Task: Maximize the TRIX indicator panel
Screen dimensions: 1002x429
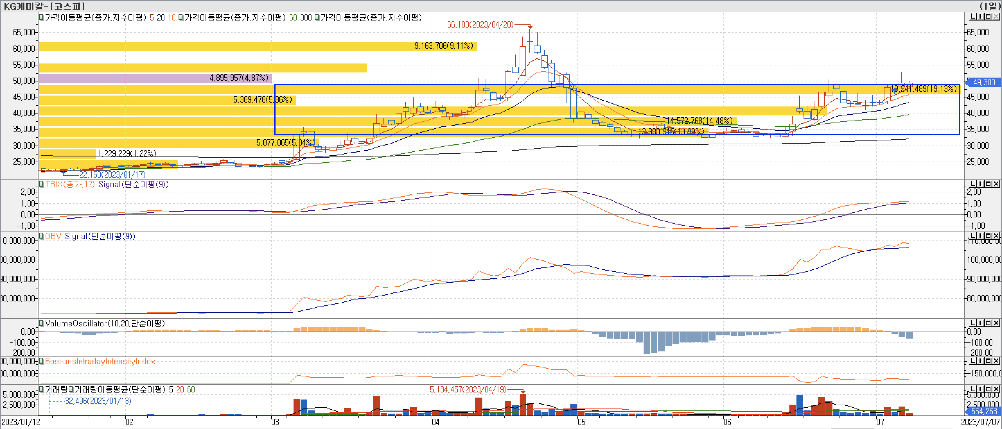Action: 989,184
